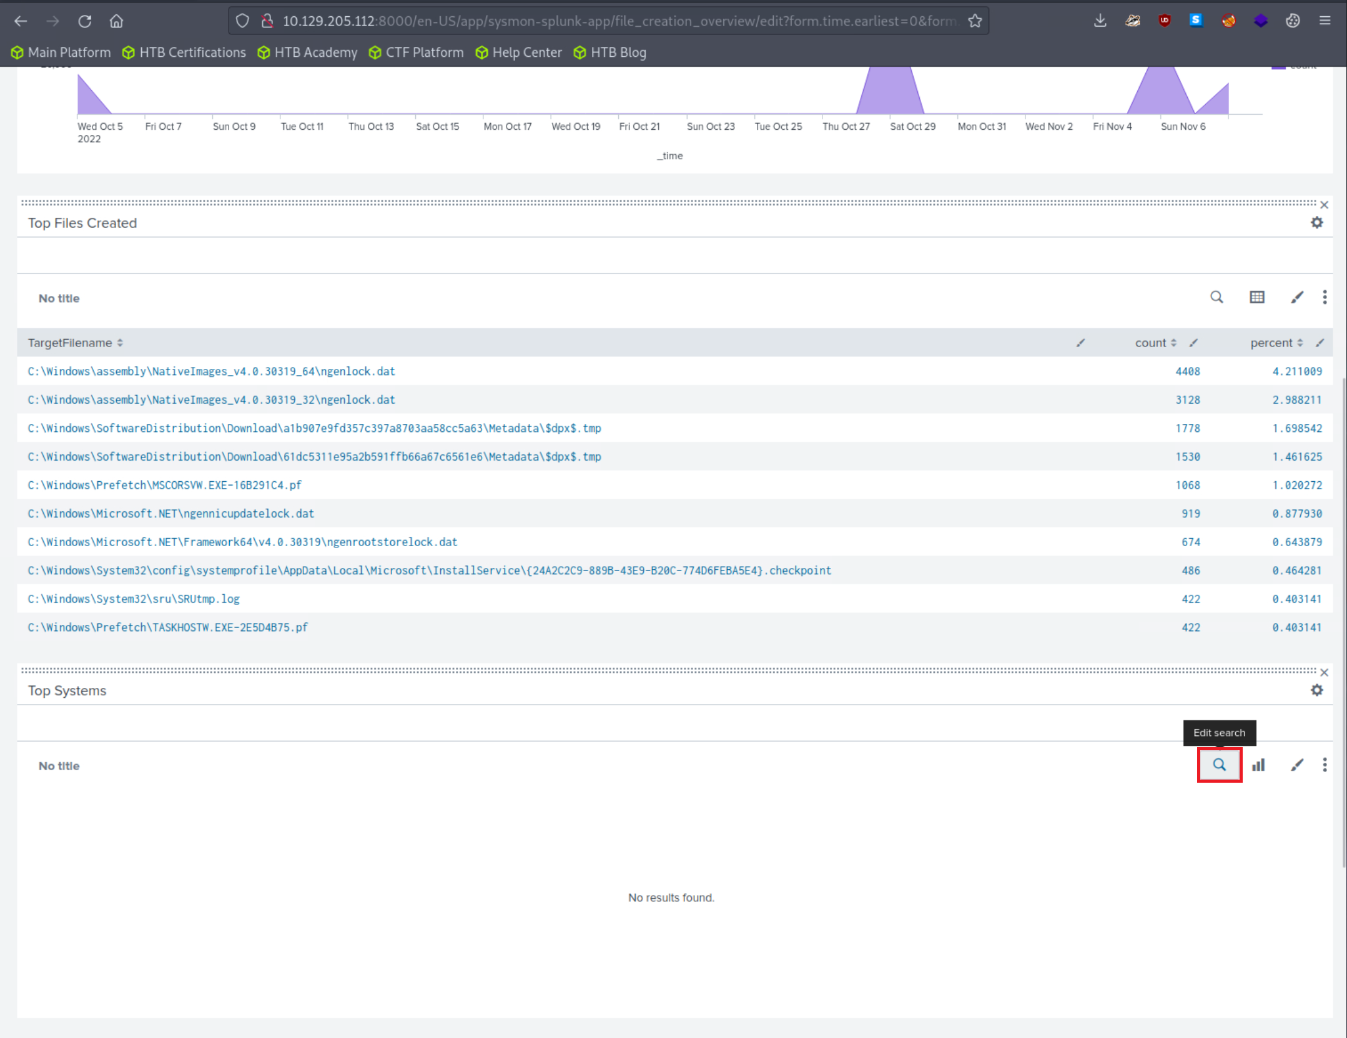Viewport: 1347px width, 1038px height.
Task: Open the Top Files Created settings gear
Action: tap(1317, 223)
